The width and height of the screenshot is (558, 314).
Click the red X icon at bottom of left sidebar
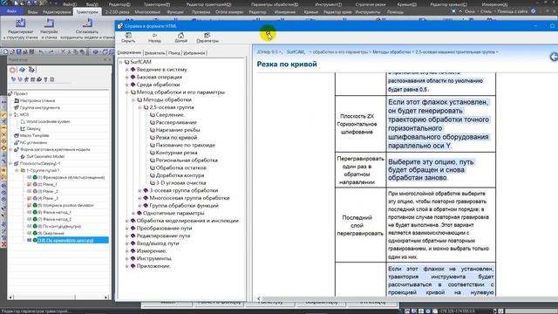point(3,244)
